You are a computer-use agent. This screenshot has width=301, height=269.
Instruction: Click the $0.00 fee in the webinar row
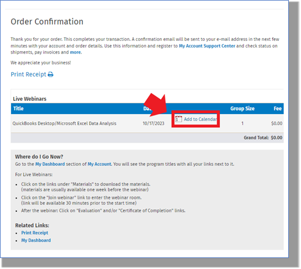pos(277,123)
